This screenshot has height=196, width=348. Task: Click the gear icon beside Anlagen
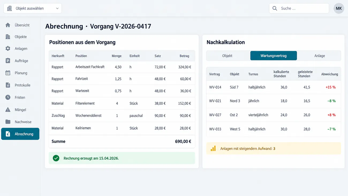tap(8, 48)
